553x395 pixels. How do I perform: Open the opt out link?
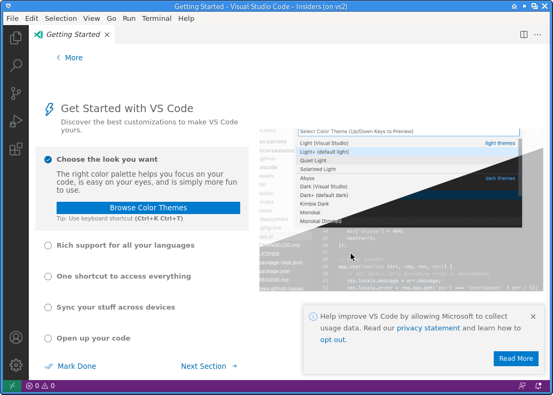click(333, 340)
